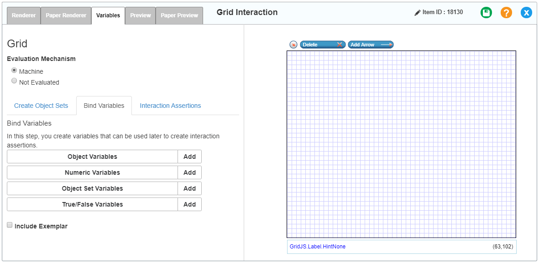
Task: Click the Numeric Variables header
Action: pos(93,172)
